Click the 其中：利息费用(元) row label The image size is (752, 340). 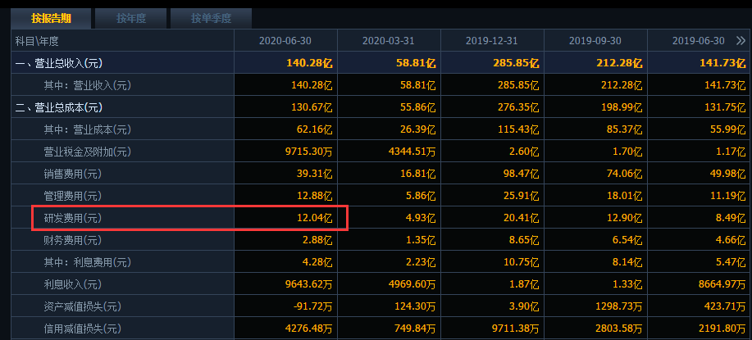tap(87, 262)
